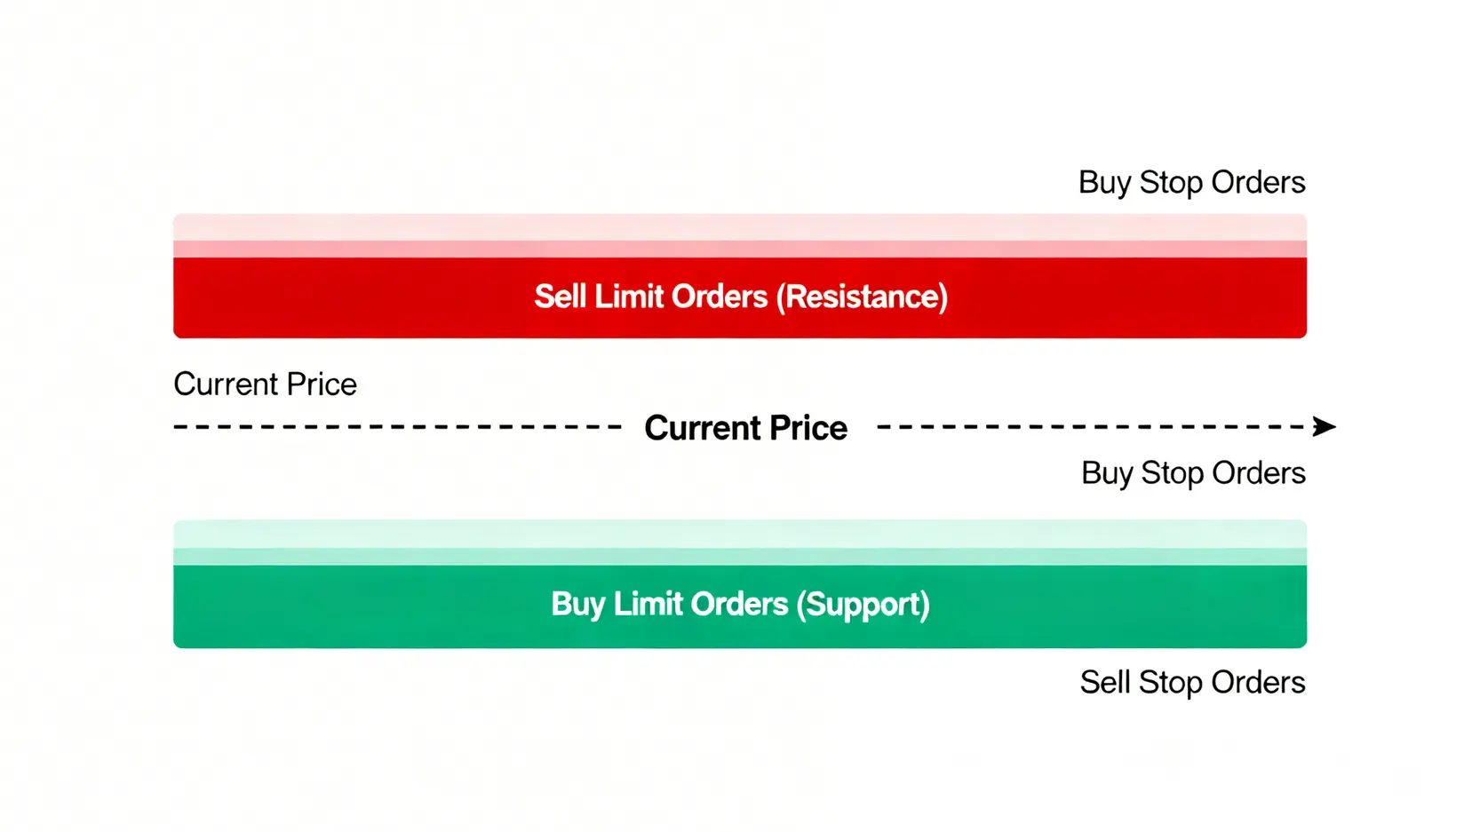This screenshot has width=1480, height=832.
Task: Pick the medium green stripe above support bar
Action: (x=740, y=557)
